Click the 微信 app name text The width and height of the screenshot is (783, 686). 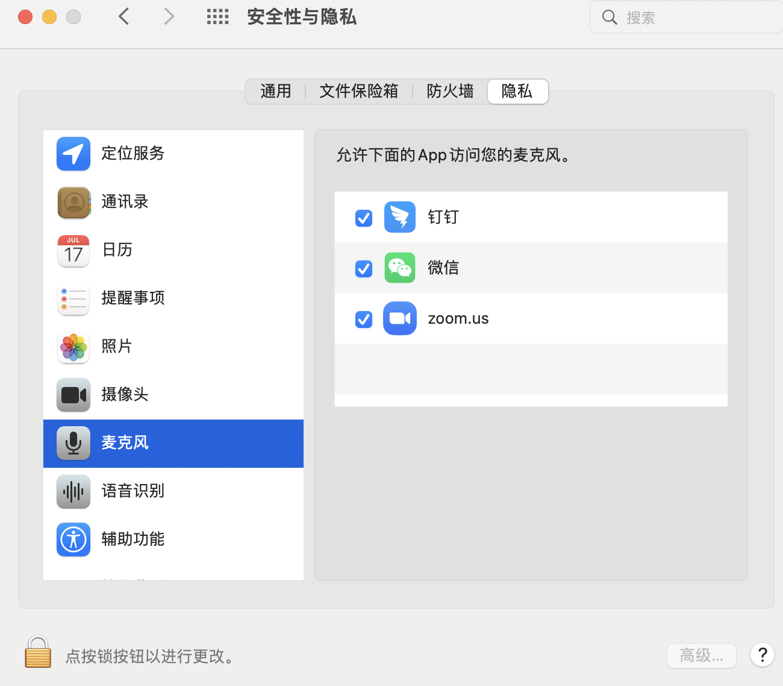(x=443, y=268)
